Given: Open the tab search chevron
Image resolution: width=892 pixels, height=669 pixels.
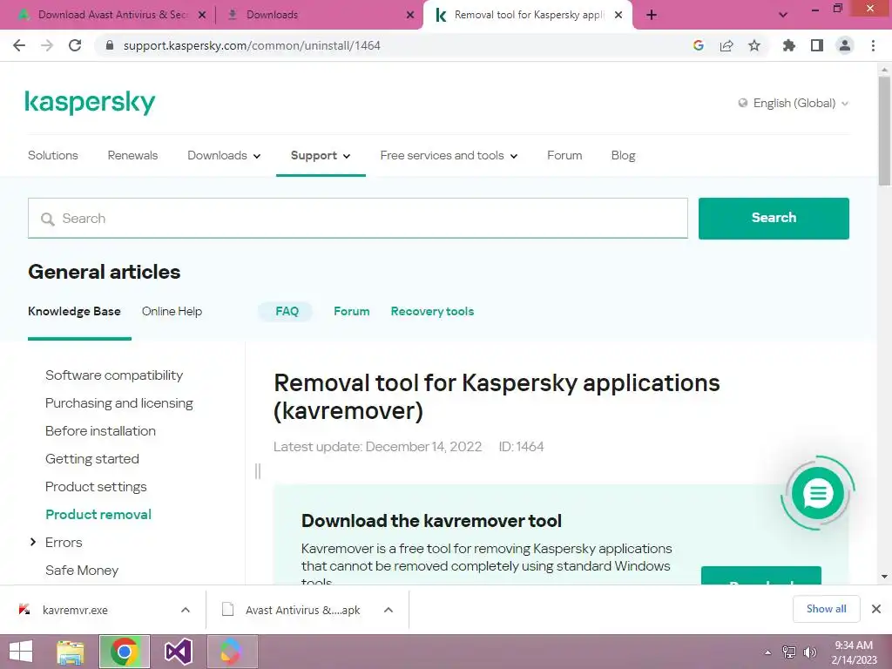Looking at the screenshot, I should coord(783,15).
